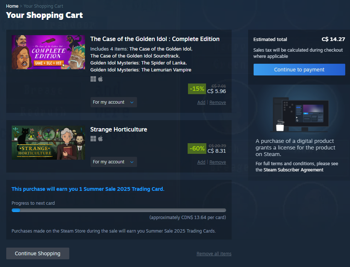Remove Golden Idol bundle from cart
This screenshot has width=350, height=267.
pyautogui.click(x=218, y=103)
